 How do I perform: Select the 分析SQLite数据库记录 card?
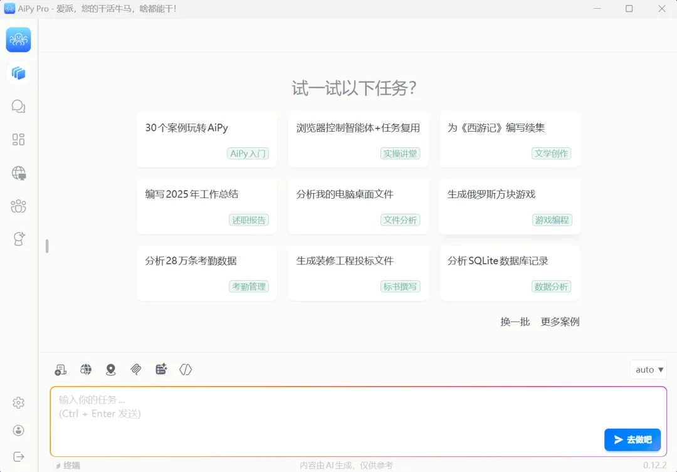[x=510, y=273]
